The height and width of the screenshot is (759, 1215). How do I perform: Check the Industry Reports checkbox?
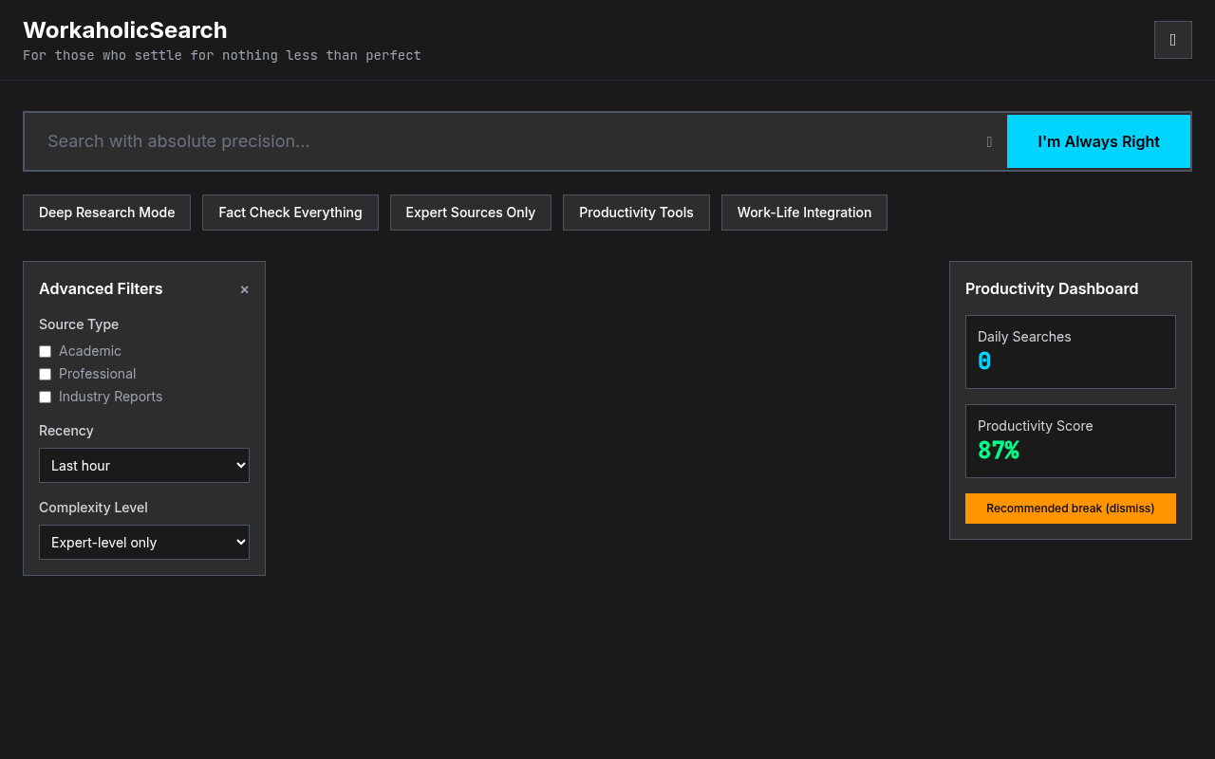[45, 397]
